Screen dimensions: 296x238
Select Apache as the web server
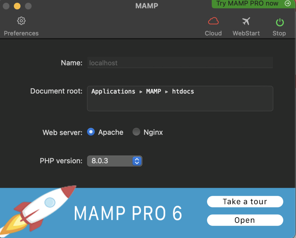[90, 132]
